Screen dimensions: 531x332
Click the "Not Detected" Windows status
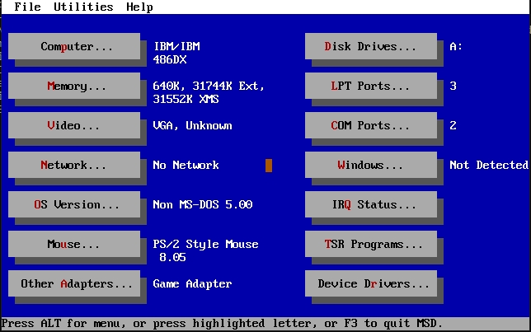(489, 165)
